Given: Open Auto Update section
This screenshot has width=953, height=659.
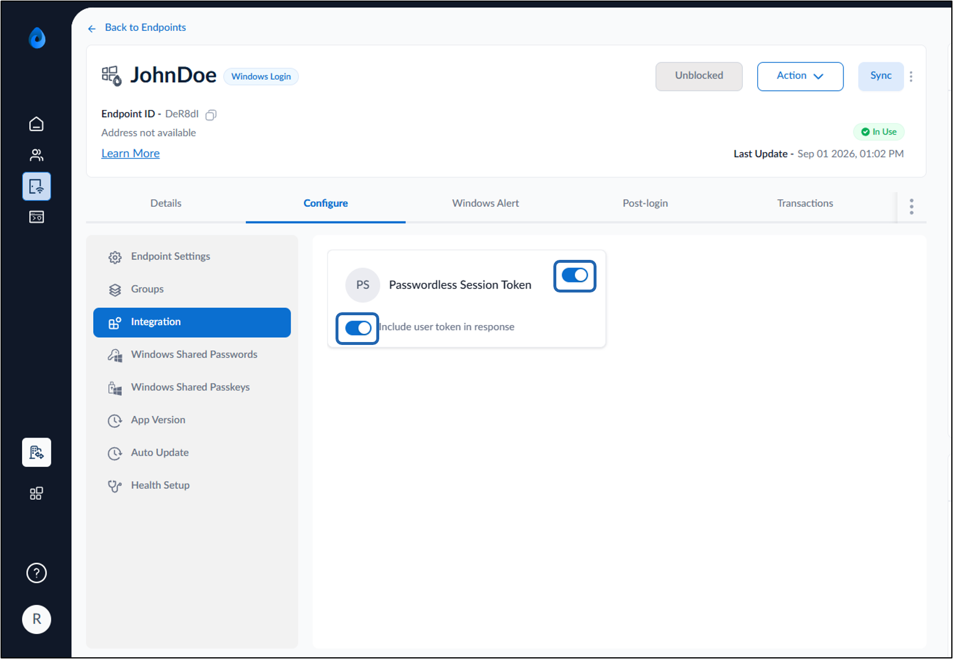Looking at the screenshot, I should pyautogui.click(x=192, y=453).
